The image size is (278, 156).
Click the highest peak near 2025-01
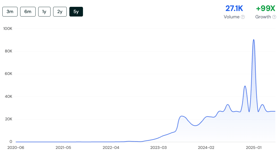254,40
